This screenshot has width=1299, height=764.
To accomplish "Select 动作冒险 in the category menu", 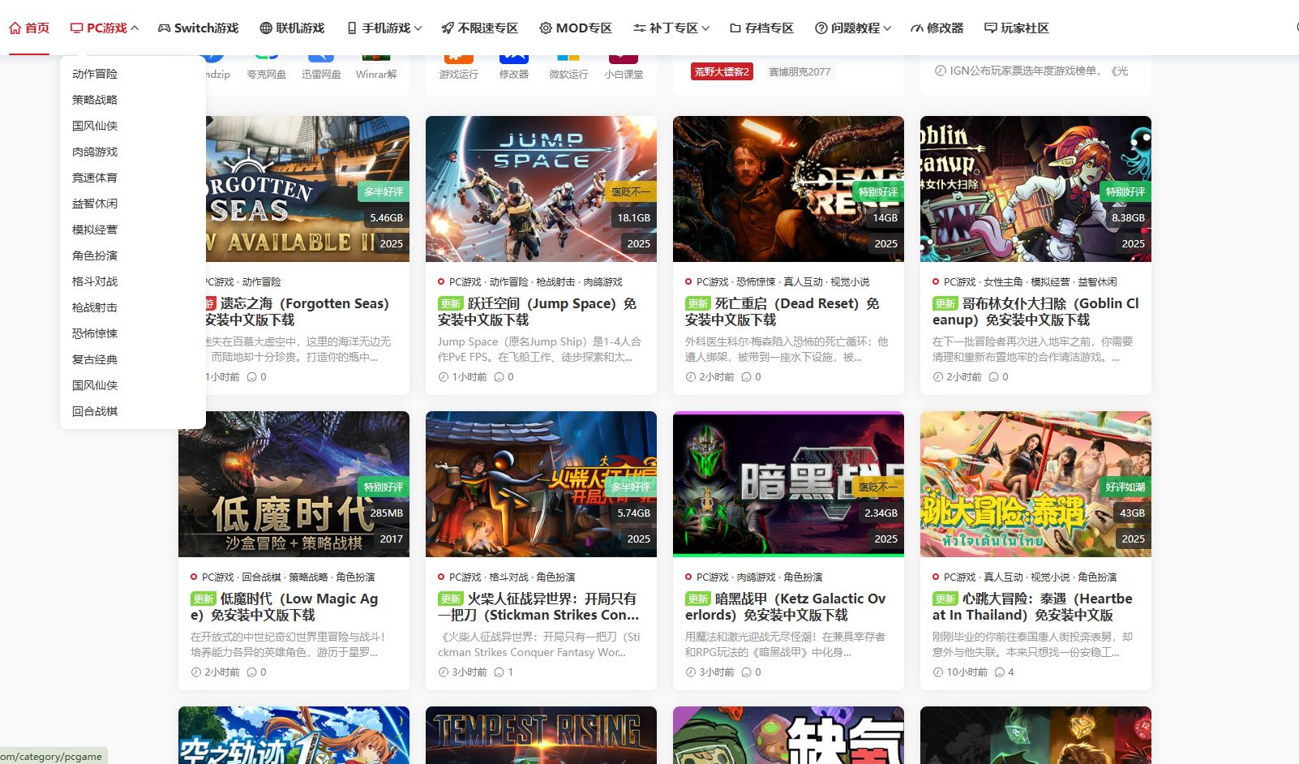I will [94, 74].
